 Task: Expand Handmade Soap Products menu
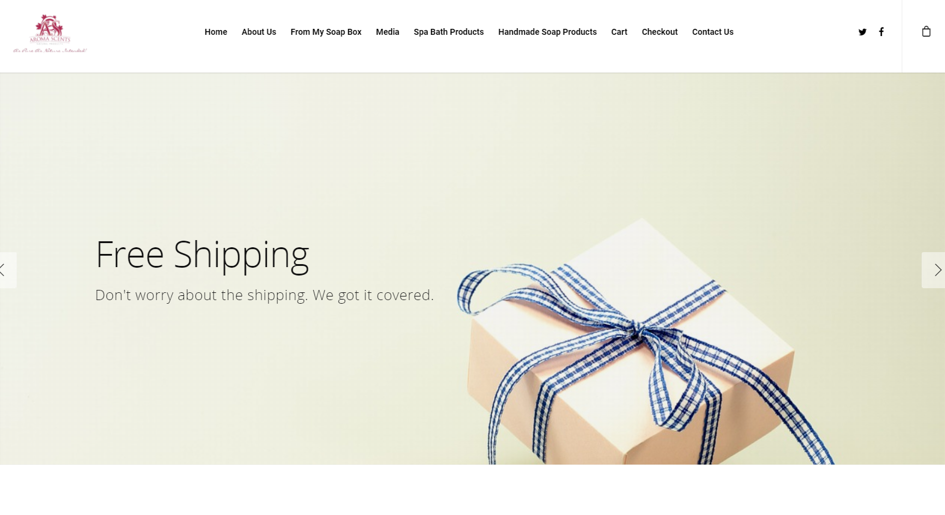pyautogui.click(x=548, y=32)
